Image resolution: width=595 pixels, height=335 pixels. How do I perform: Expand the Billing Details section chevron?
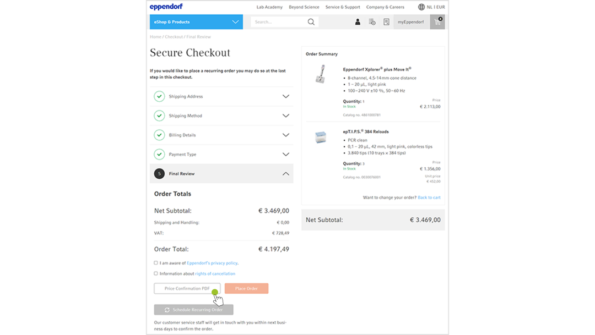click(x=286, y=135)
